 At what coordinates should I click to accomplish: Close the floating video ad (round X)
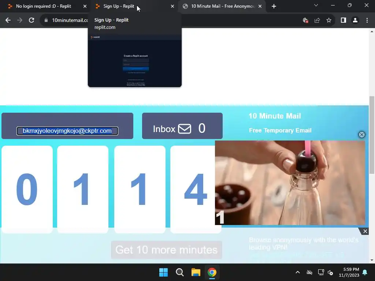(x=361, y=135)
